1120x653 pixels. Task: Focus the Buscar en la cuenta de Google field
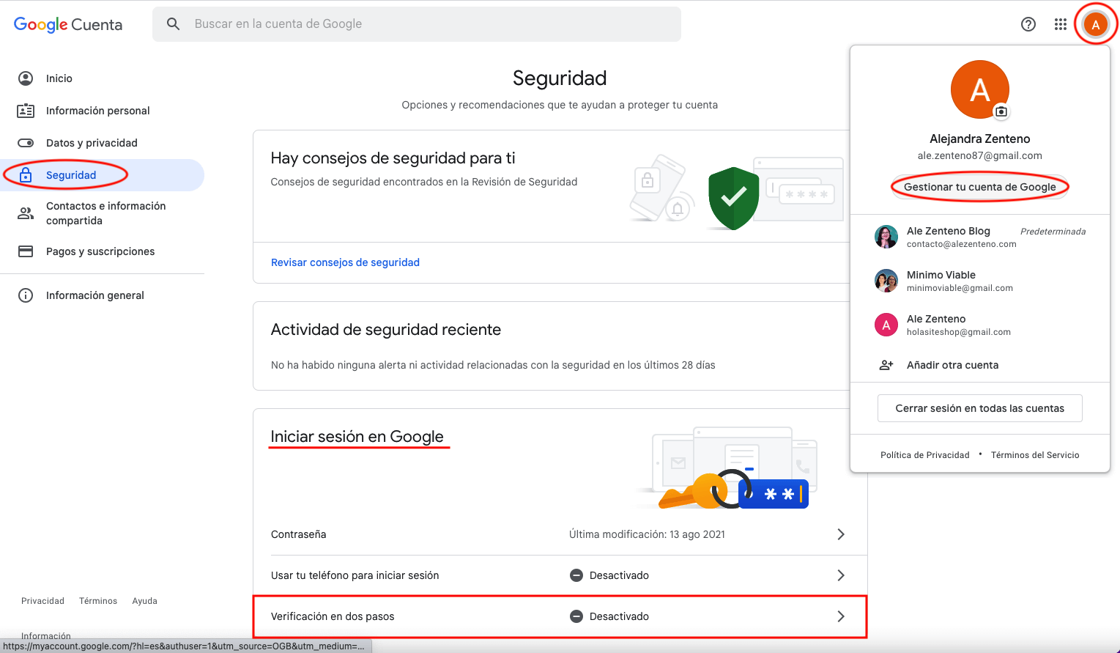click(417, 24)
